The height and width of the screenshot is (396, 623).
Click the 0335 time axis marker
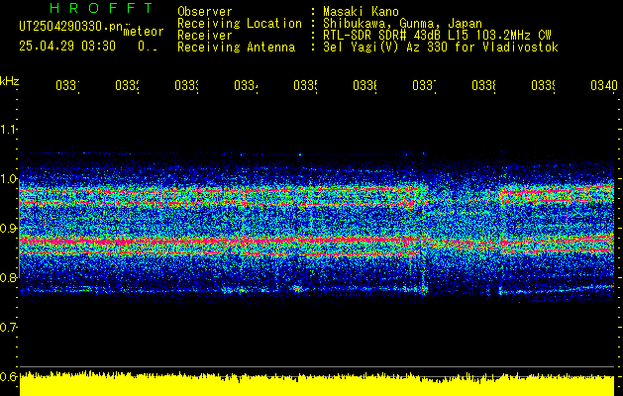click(305, 85)
